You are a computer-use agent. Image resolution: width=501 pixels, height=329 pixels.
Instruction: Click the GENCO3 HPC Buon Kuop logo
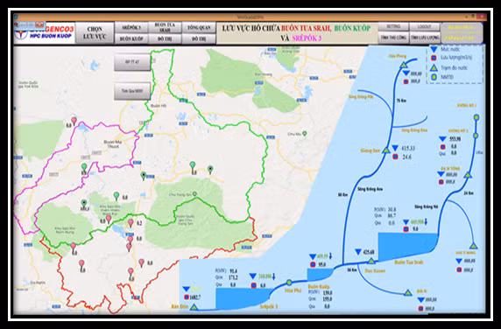(x=45, y=32)
